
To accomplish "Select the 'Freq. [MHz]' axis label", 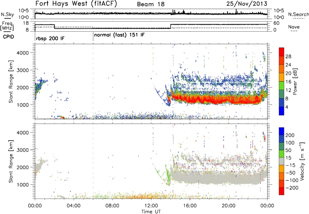I will [7, 26].
